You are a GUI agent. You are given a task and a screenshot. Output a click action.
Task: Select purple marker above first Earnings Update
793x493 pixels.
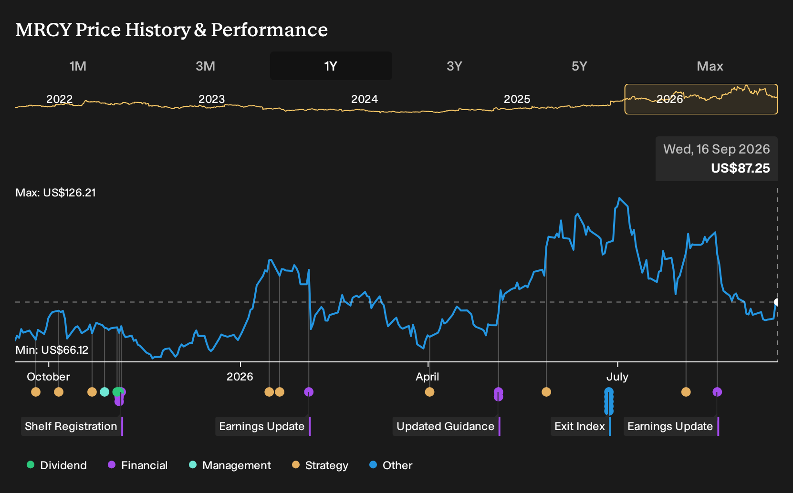[309, 392]
